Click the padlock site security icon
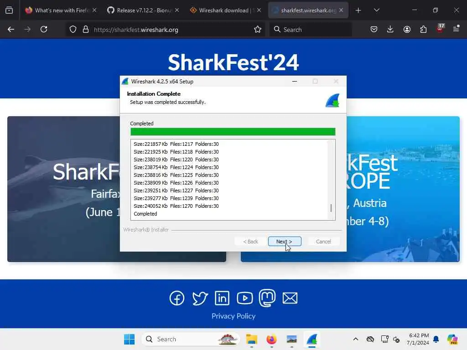This screenshot has height=350, width=467. pos(86,30)
